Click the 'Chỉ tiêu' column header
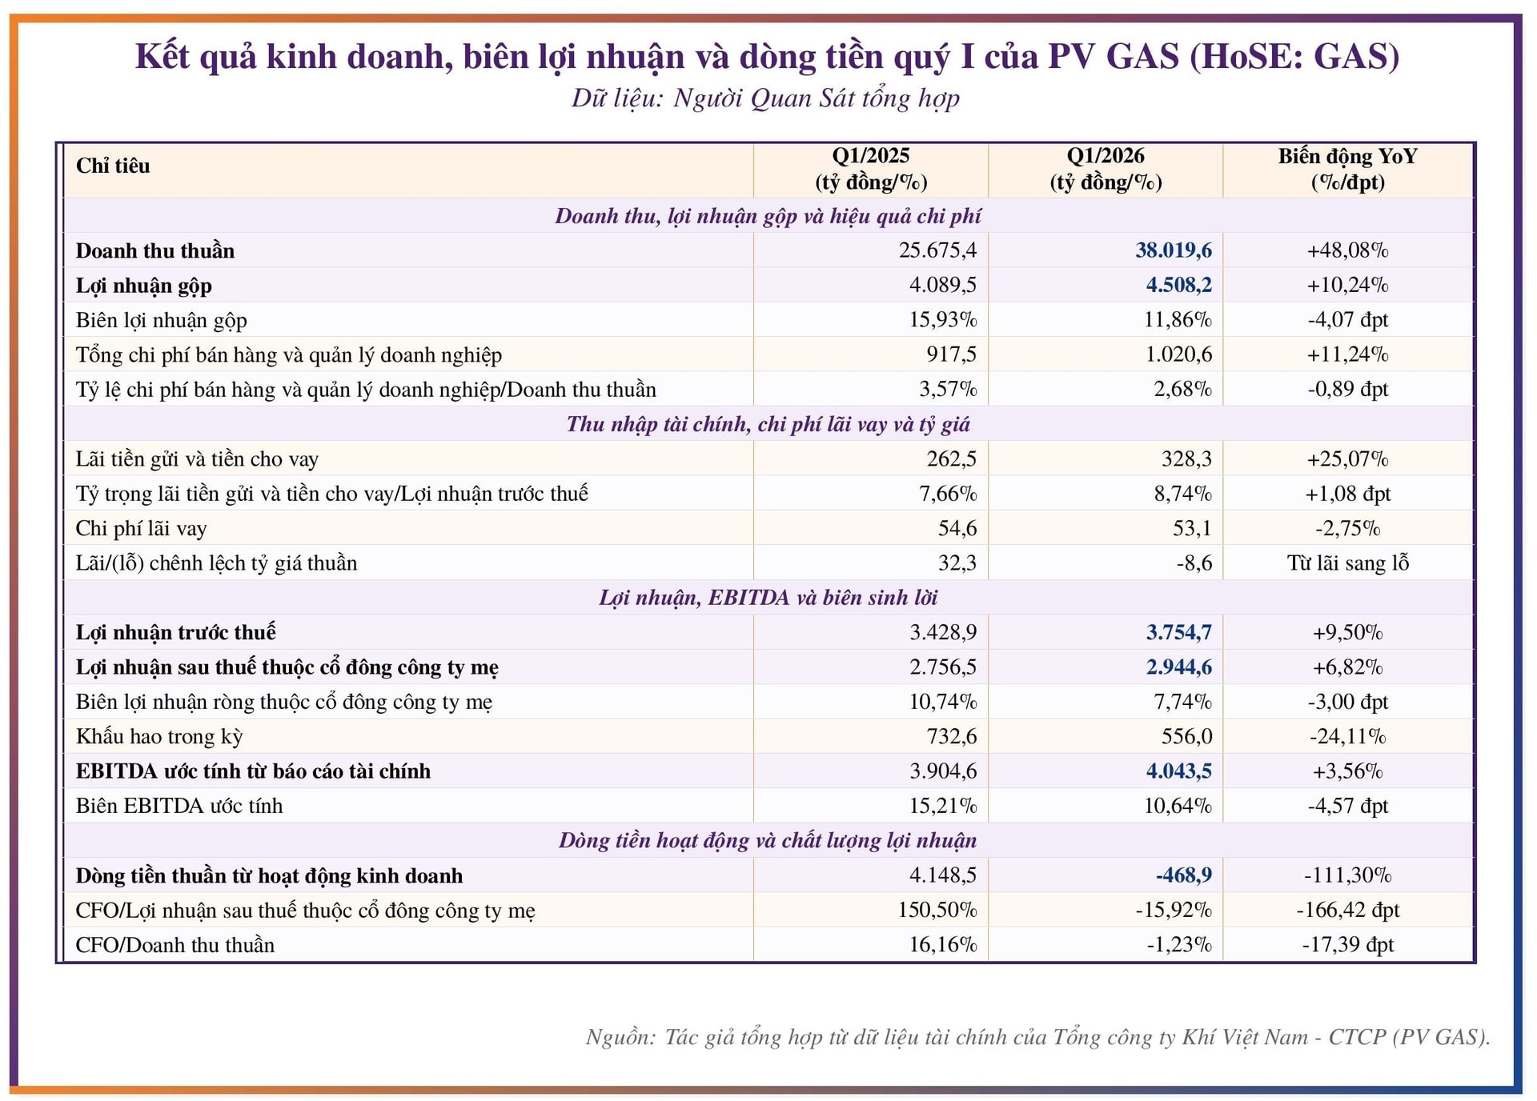The height and width of the screenshot is (1101, 1537). click(113, 166)
